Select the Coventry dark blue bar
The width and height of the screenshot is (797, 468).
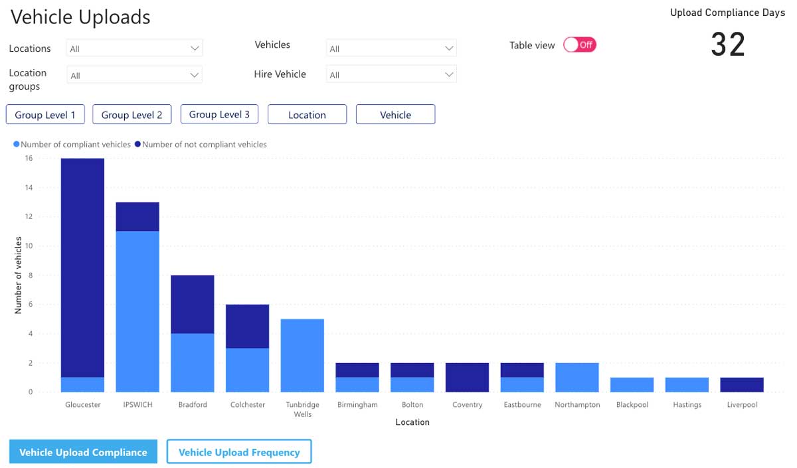pyautogui.click(x=467, y=377)
